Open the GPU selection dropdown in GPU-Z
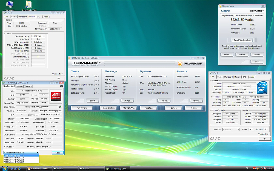The height and width of the screenshot is (171, 274). [21, 152]
